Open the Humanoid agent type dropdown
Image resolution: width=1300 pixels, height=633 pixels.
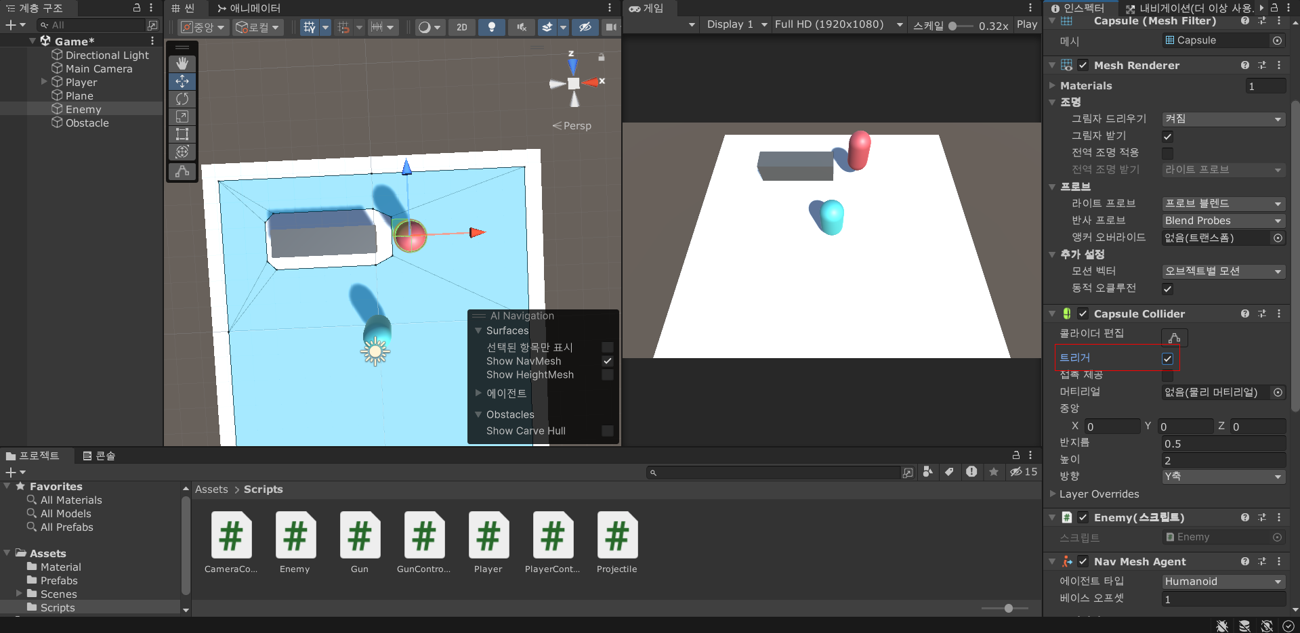tap(1223, 582)
